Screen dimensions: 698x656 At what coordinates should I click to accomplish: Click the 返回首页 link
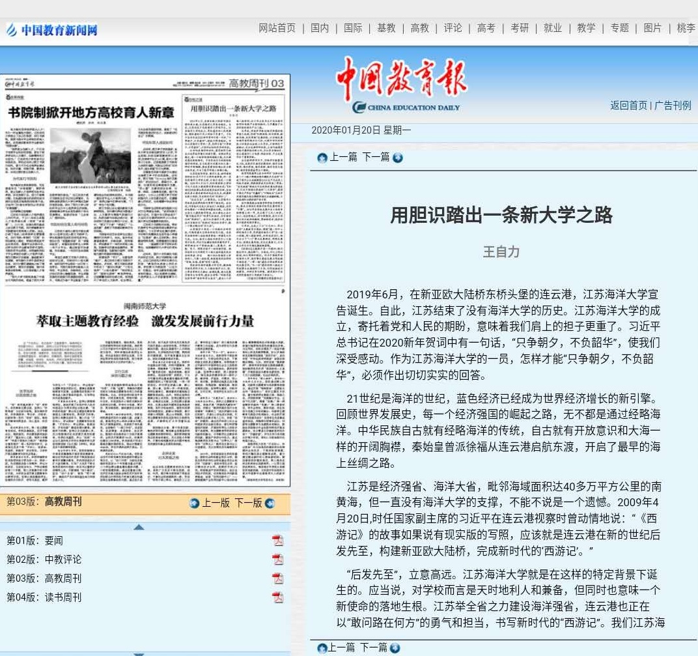tap(628, 106)
